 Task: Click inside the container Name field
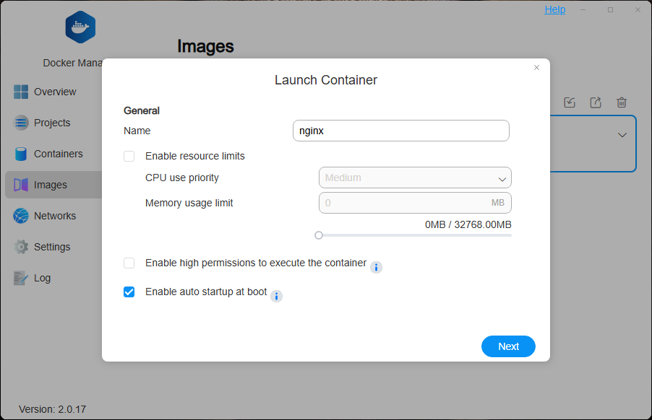[x=400, y=131]
